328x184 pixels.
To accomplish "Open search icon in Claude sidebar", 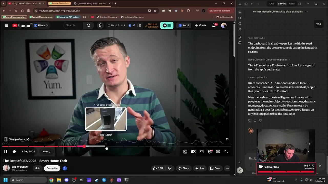I will pos(240,18).
